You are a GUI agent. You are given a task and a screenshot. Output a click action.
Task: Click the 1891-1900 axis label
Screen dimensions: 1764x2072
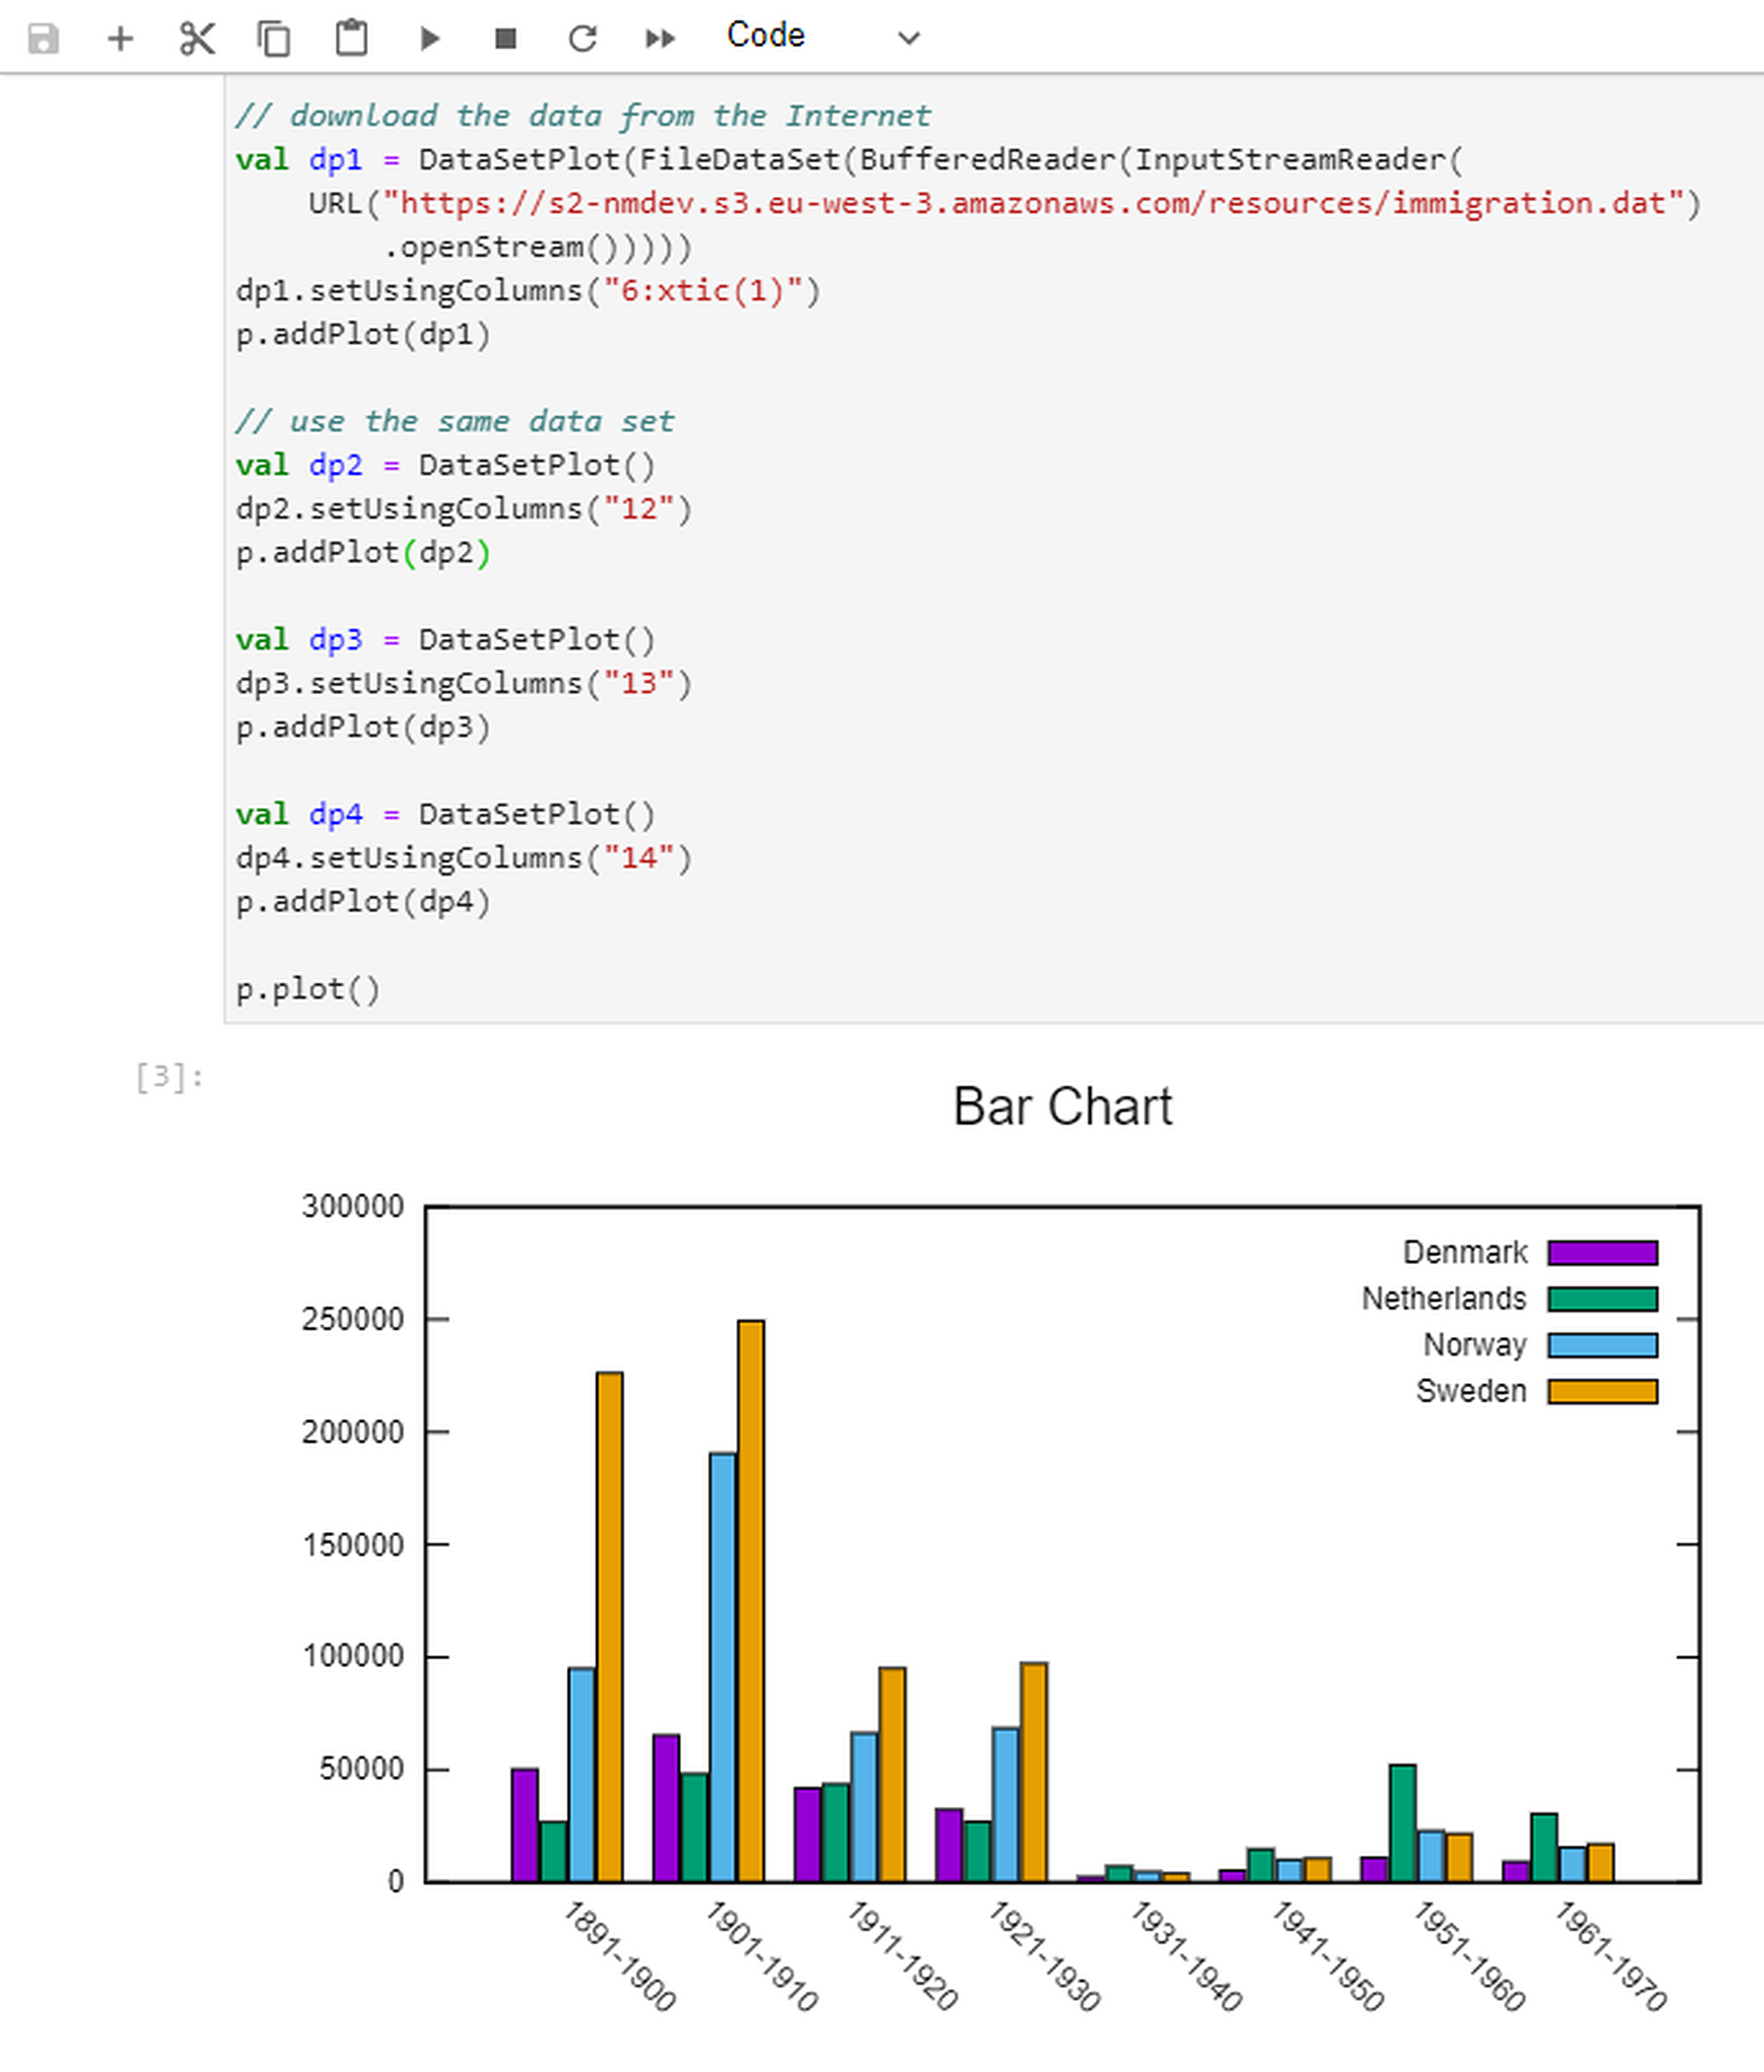[x=620, y=1956]
